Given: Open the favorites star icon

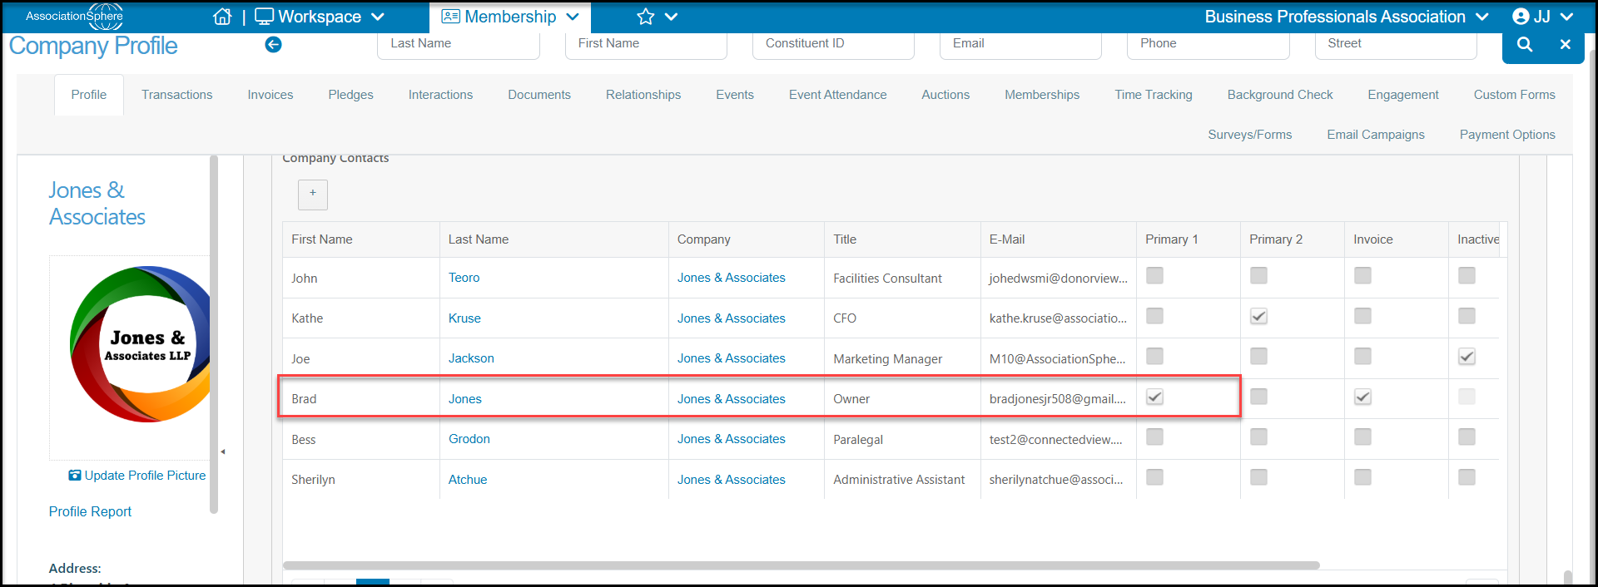Looking at the screenshot, I should click(x=645, y=17).
